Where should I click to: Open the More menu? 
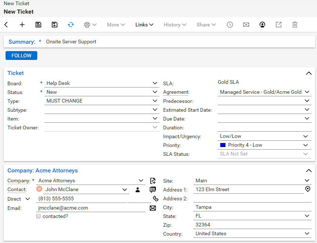coord(116,25)
